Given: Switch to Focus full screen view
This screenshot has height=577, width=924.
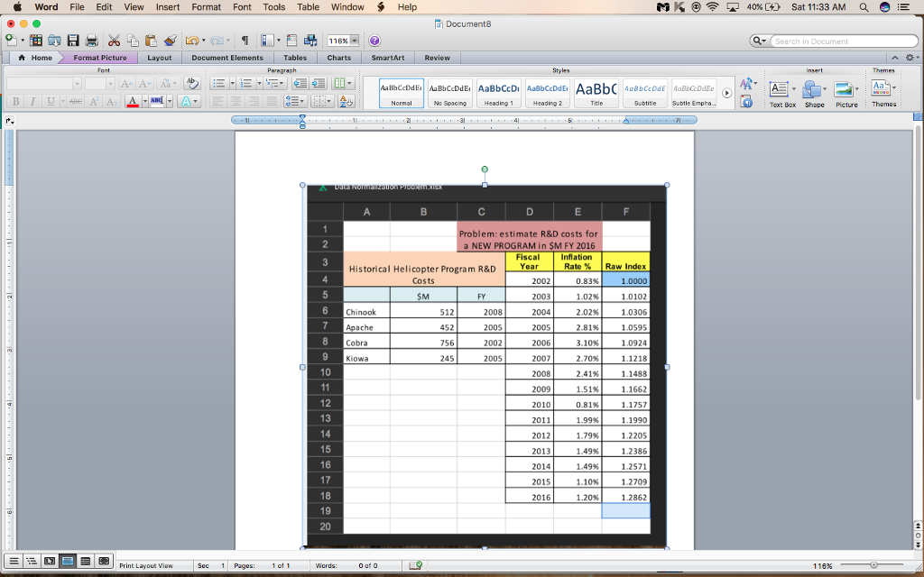Looking at the screenshot, I should click(x=104, y=561).
